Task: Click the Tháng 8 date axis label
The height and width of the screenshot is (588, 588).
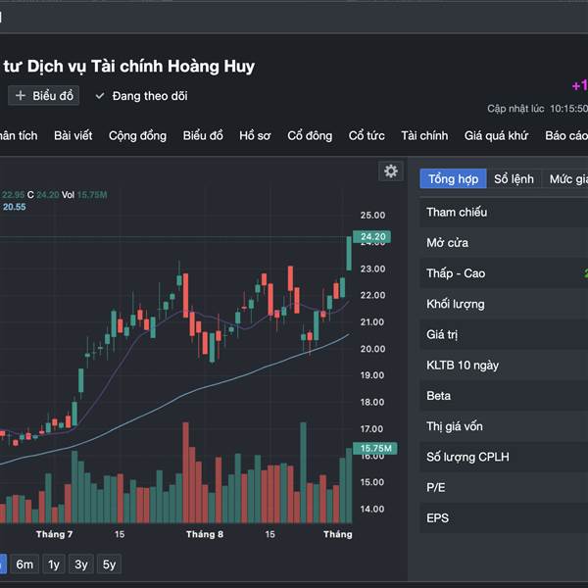Action: point(205,534)
